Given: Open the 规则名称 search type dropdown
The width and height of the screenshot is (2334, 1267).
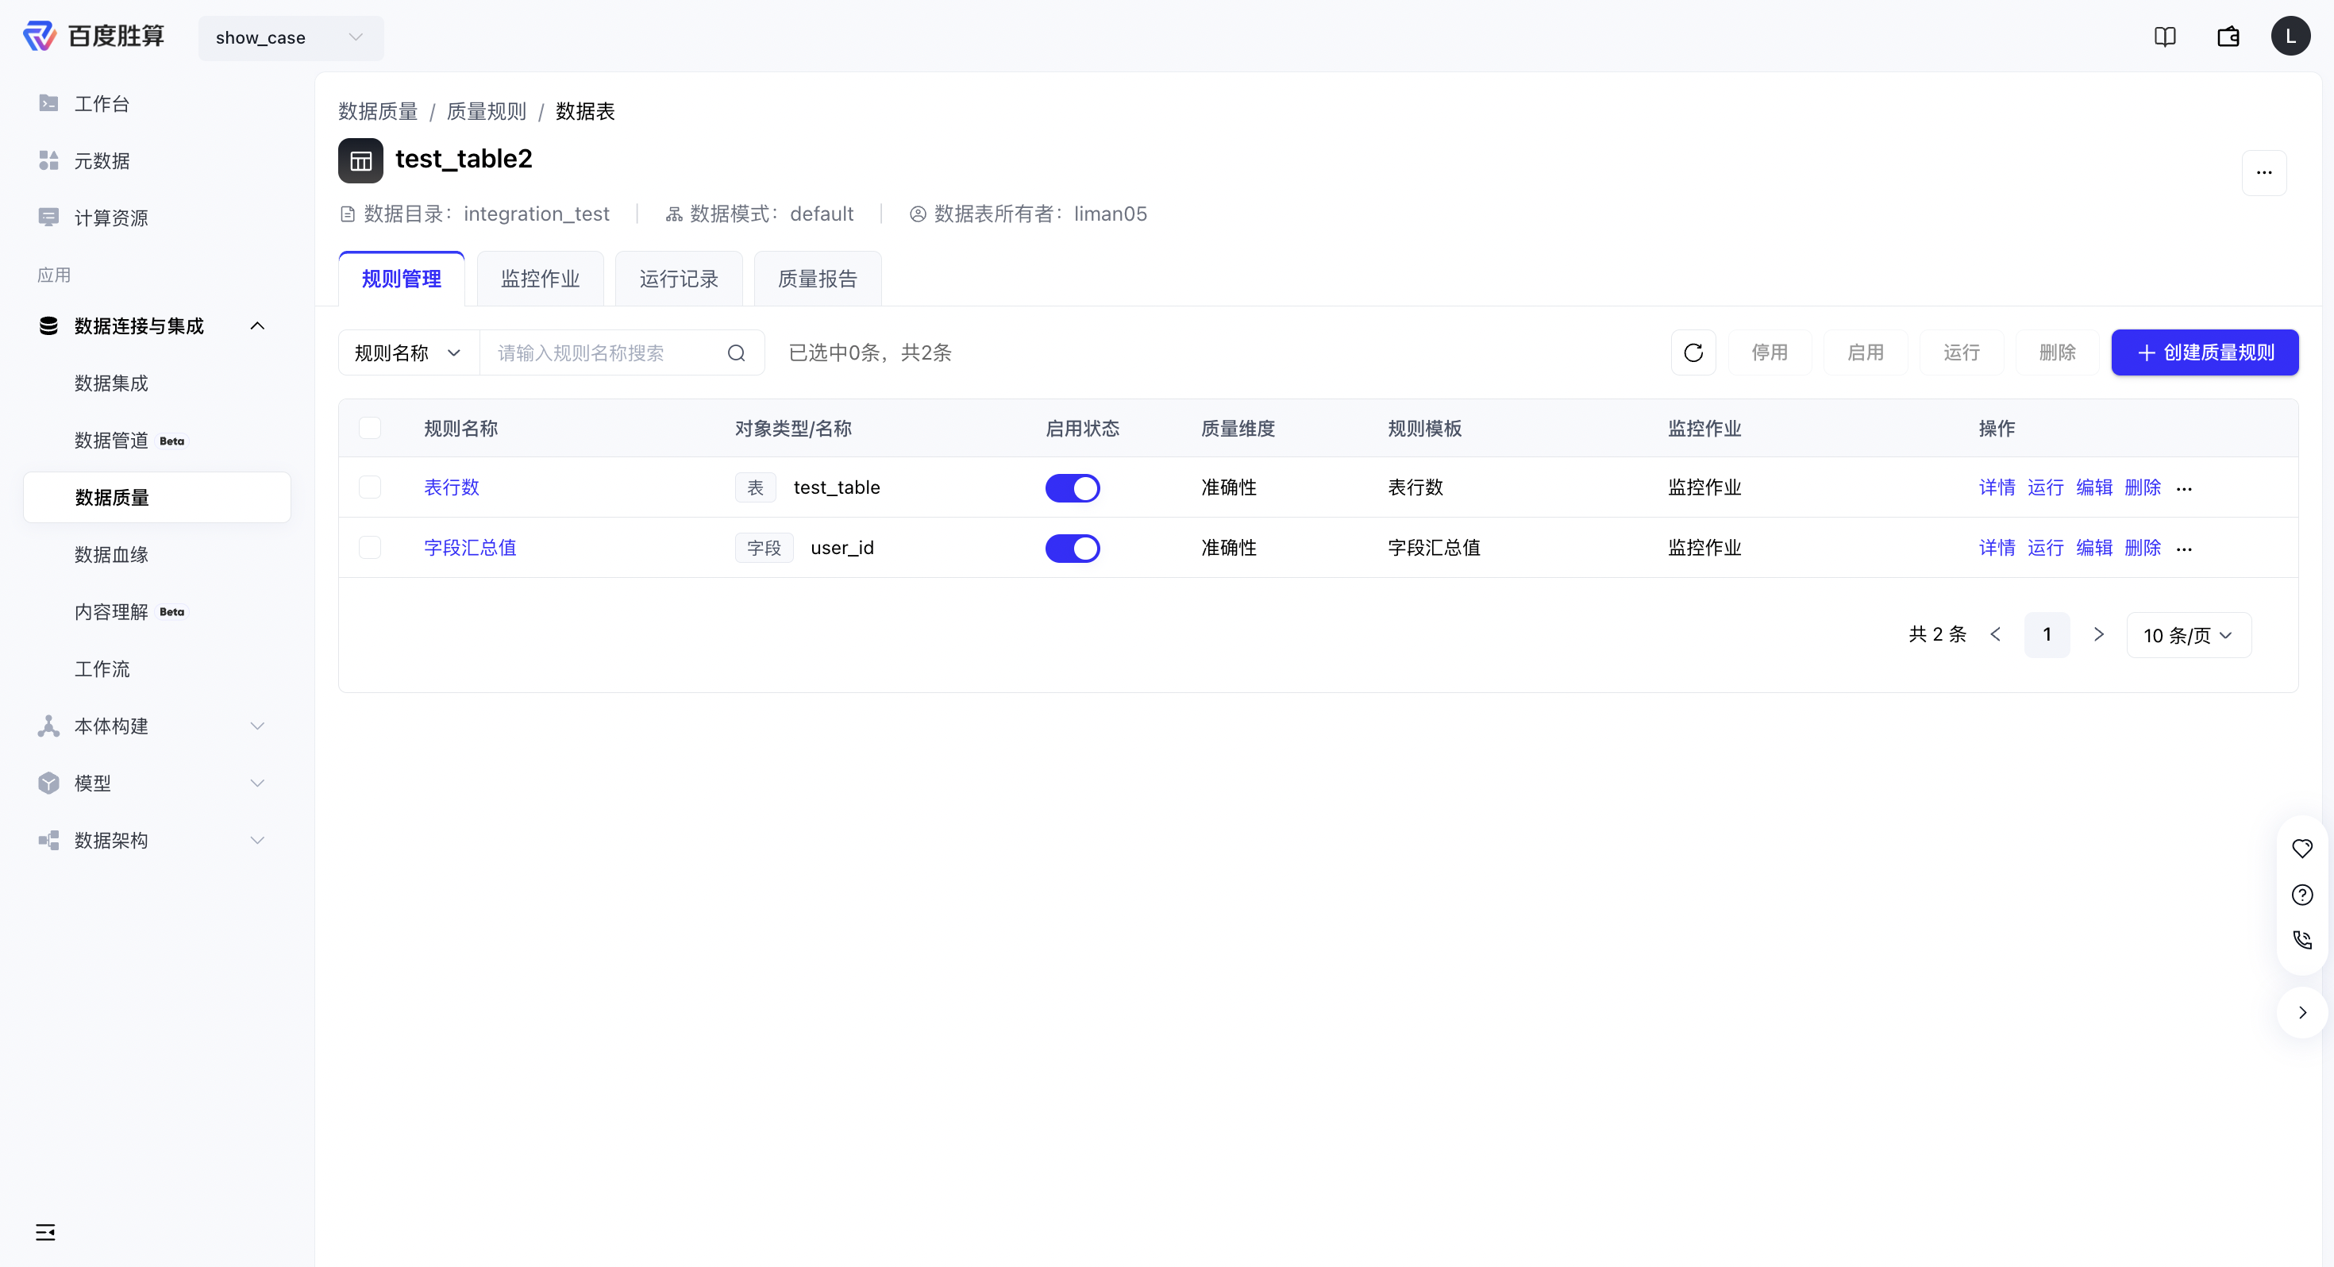Looking at the screenshot, I should 408,352.
